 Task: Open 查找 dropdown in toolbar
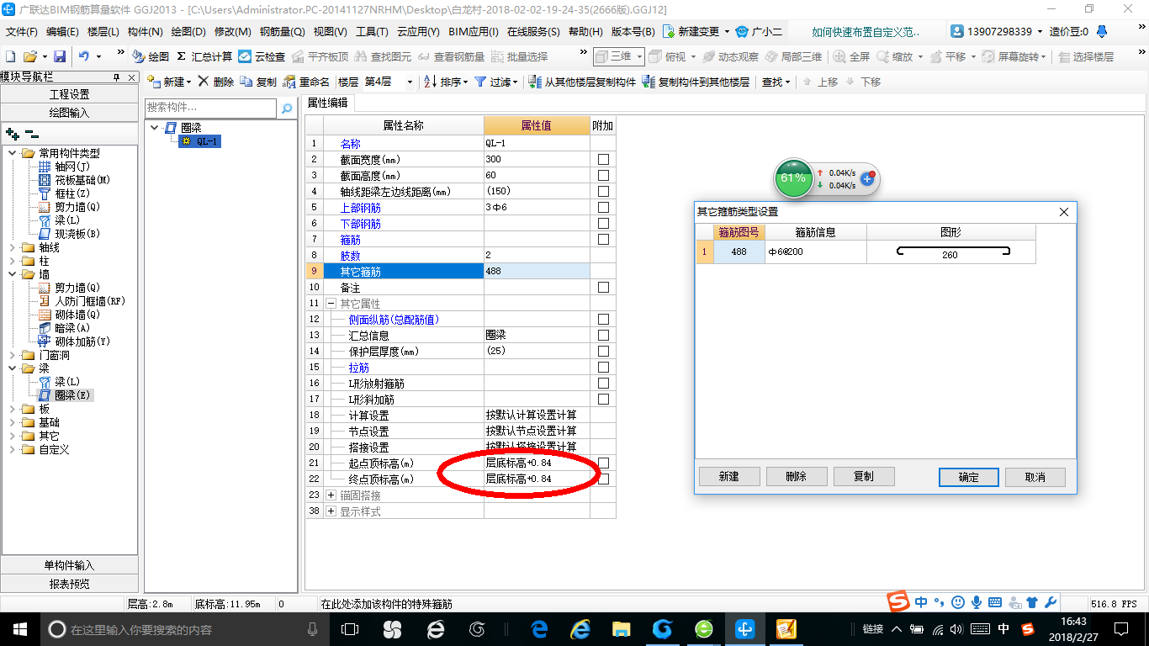776,82
